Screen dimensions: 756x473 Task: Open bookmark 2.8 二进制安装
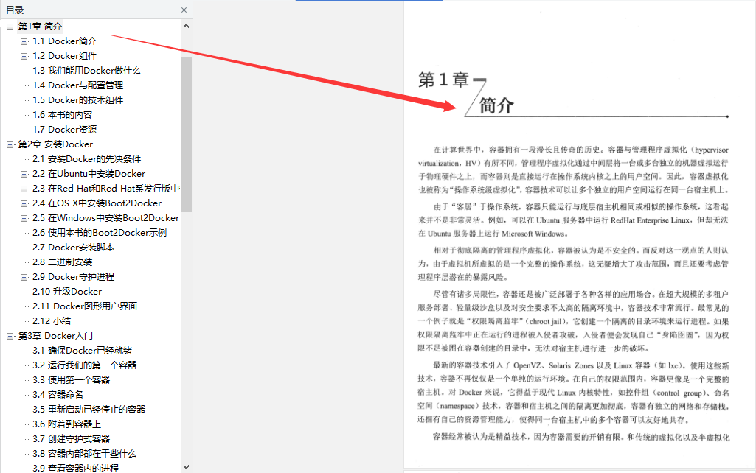(x=62, y=262)
